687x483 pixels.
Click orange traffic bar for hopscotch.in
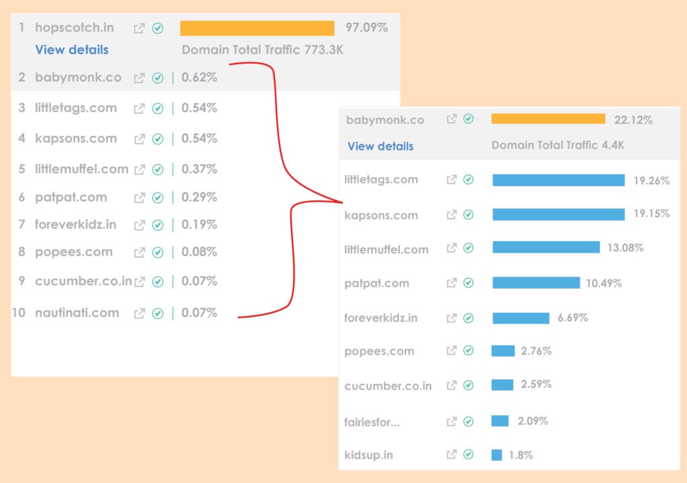(x=257, y=28)
